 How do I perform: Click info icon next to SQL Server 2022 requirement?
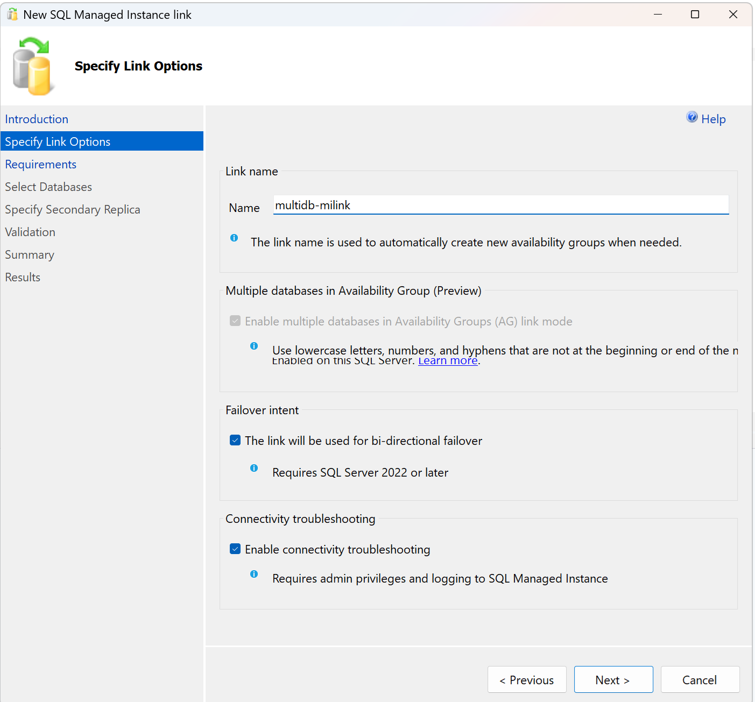[x=254, y=468]
